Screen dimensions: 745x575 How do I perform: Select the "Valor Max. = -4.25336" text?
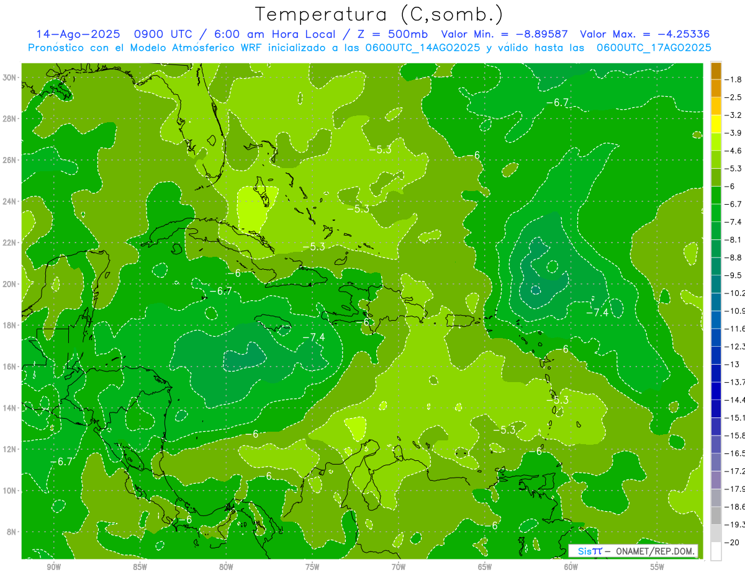tap(644, 34)
